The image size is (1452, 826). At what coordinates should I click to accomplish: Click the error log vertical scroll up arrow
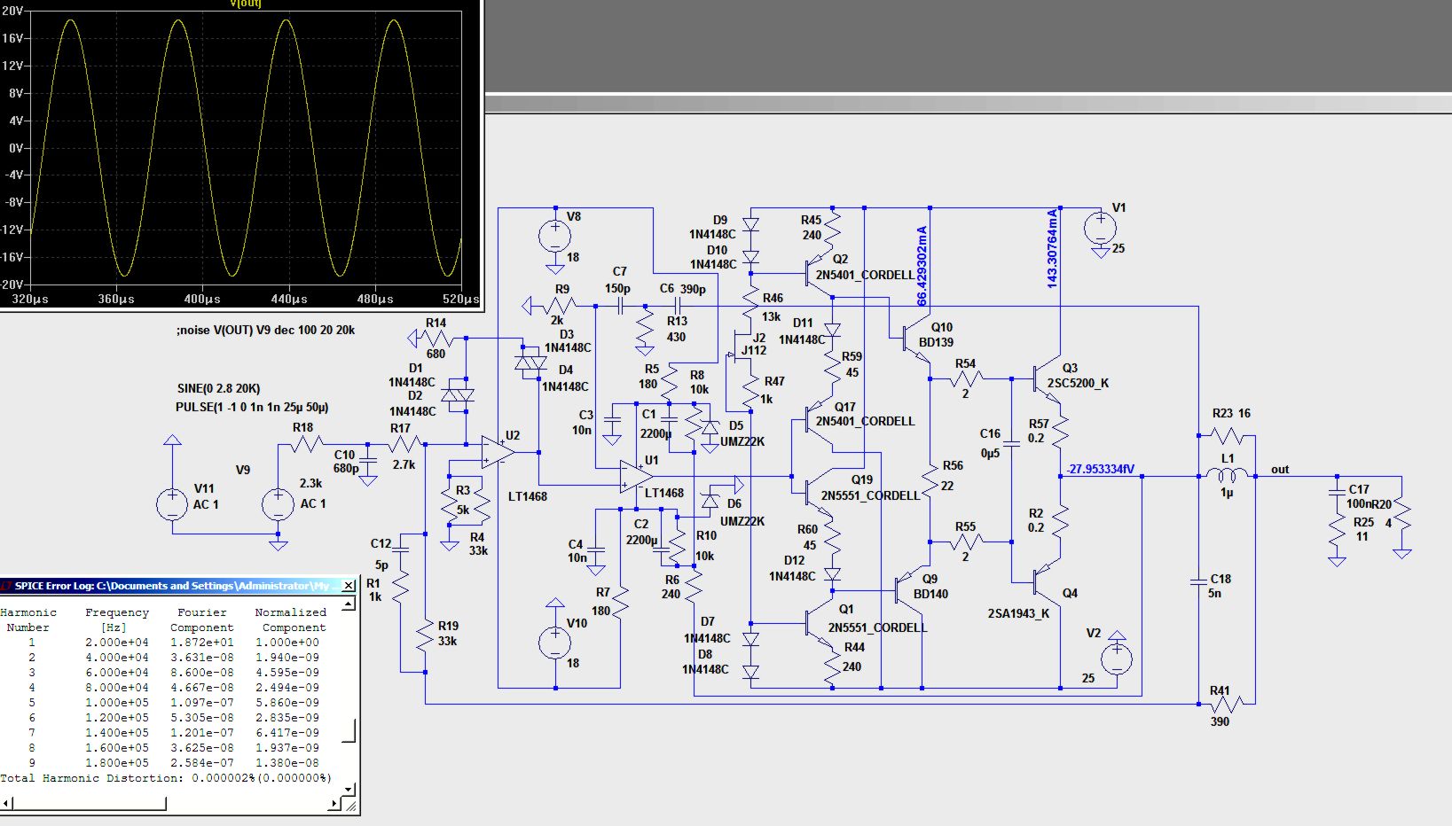coord(349,603)
